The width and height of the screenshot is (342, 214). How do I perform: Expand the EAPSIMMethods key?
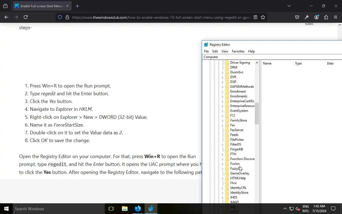click(222, 87)
